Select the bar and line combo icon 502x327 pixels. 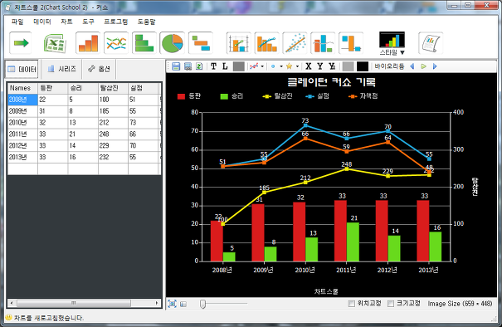[267, 43]
